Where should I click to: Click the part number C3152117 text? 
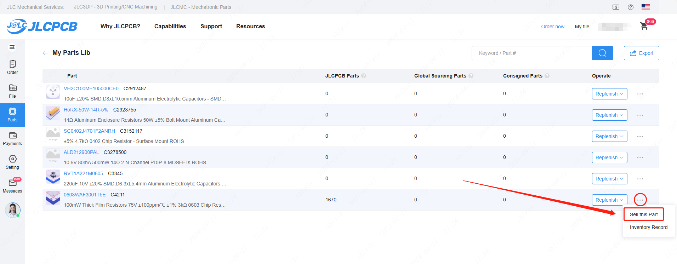[131, 131]
